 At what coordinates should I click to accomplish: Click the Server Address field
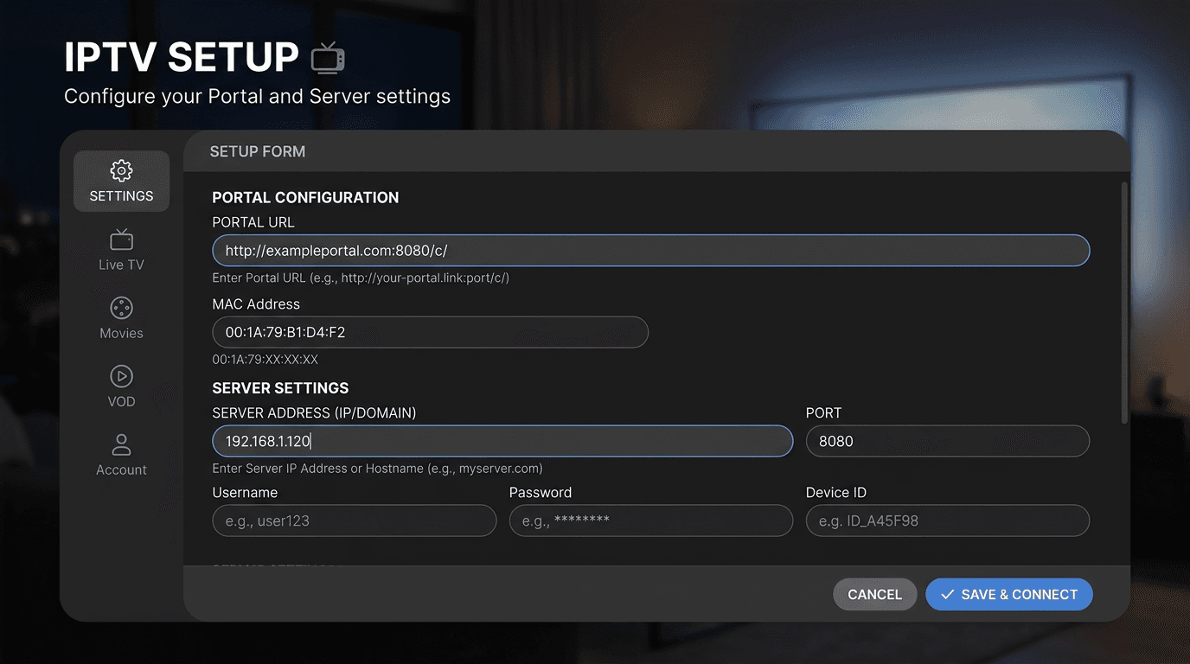click(502, 441)
